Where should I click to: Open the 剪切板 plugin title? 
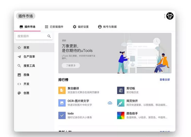point(131,88)
